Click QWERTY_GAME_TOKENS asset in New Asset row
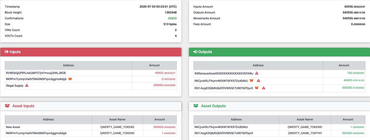Image resolution: width=370 pixels, height=140 pixels. pyautogui.click(x=117, y=127)
